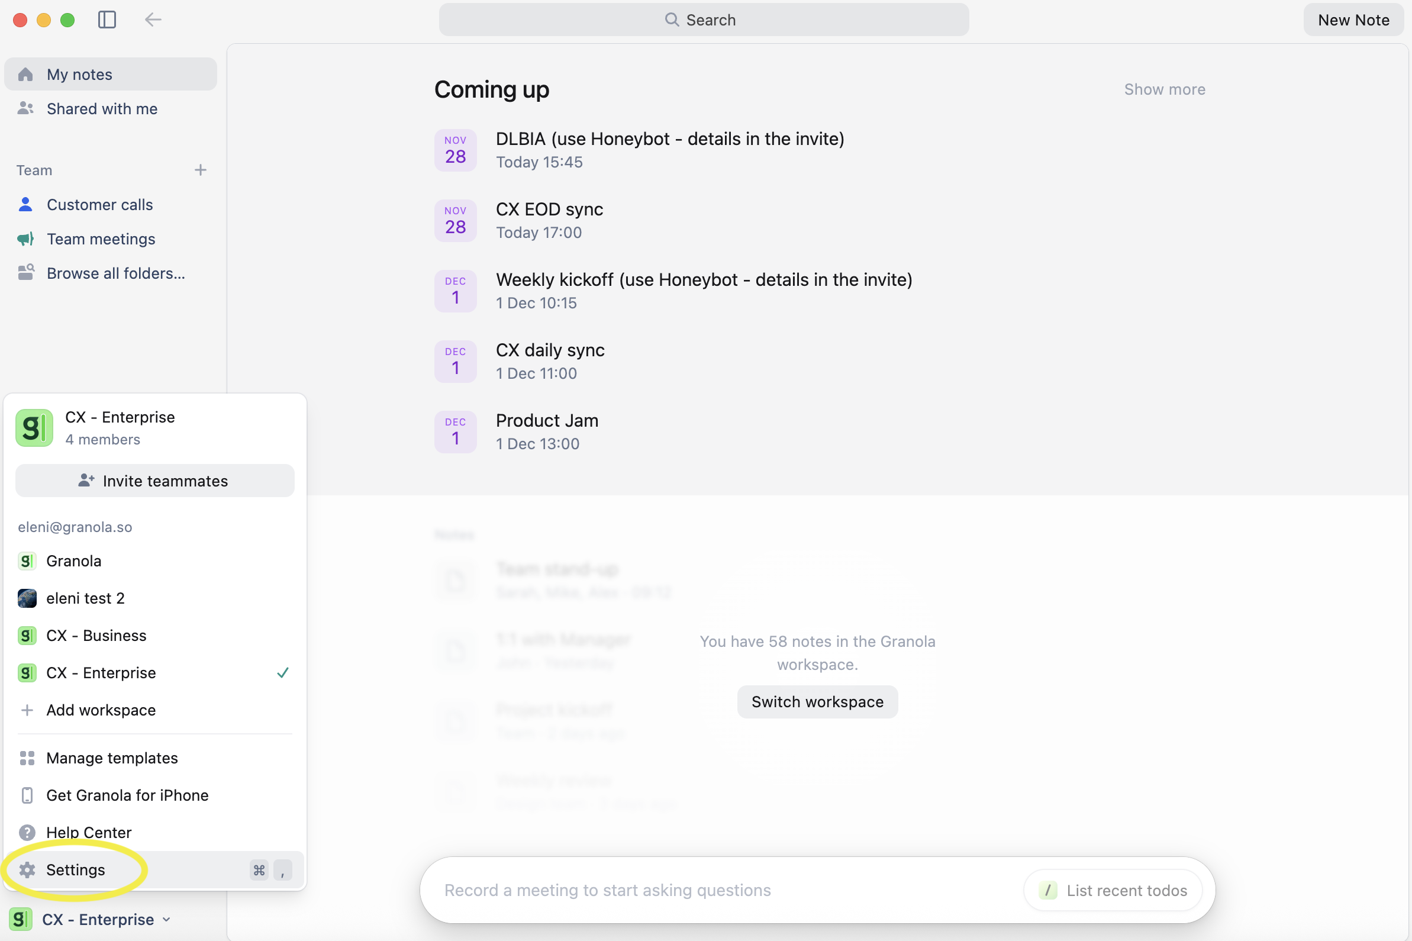This screenshot has height=941, width=1412.
Task: Show more upcoming meetings
Action: click(x=1163, y=89)
